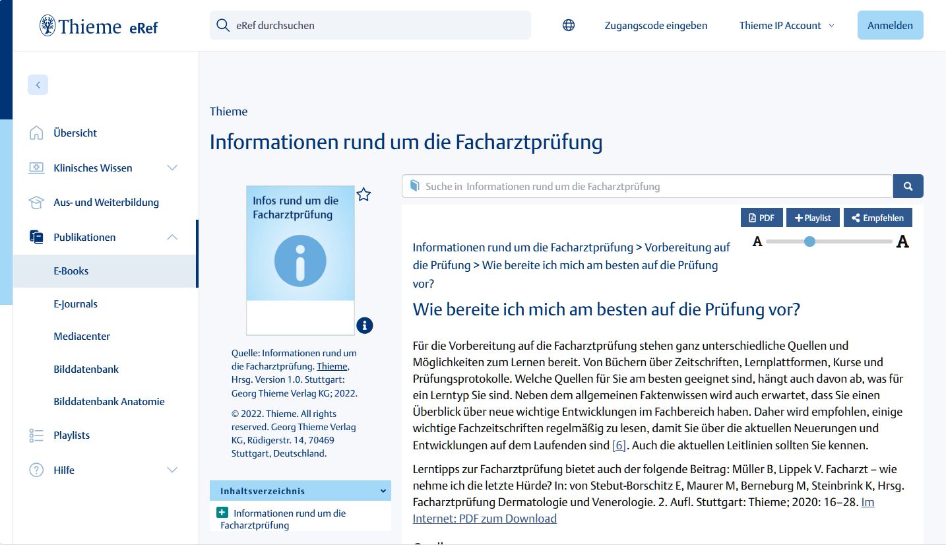The height and width of the screenshot is (545, 946).
Task: Open Mediacenter in the sidebar
Action: [82, 337]
